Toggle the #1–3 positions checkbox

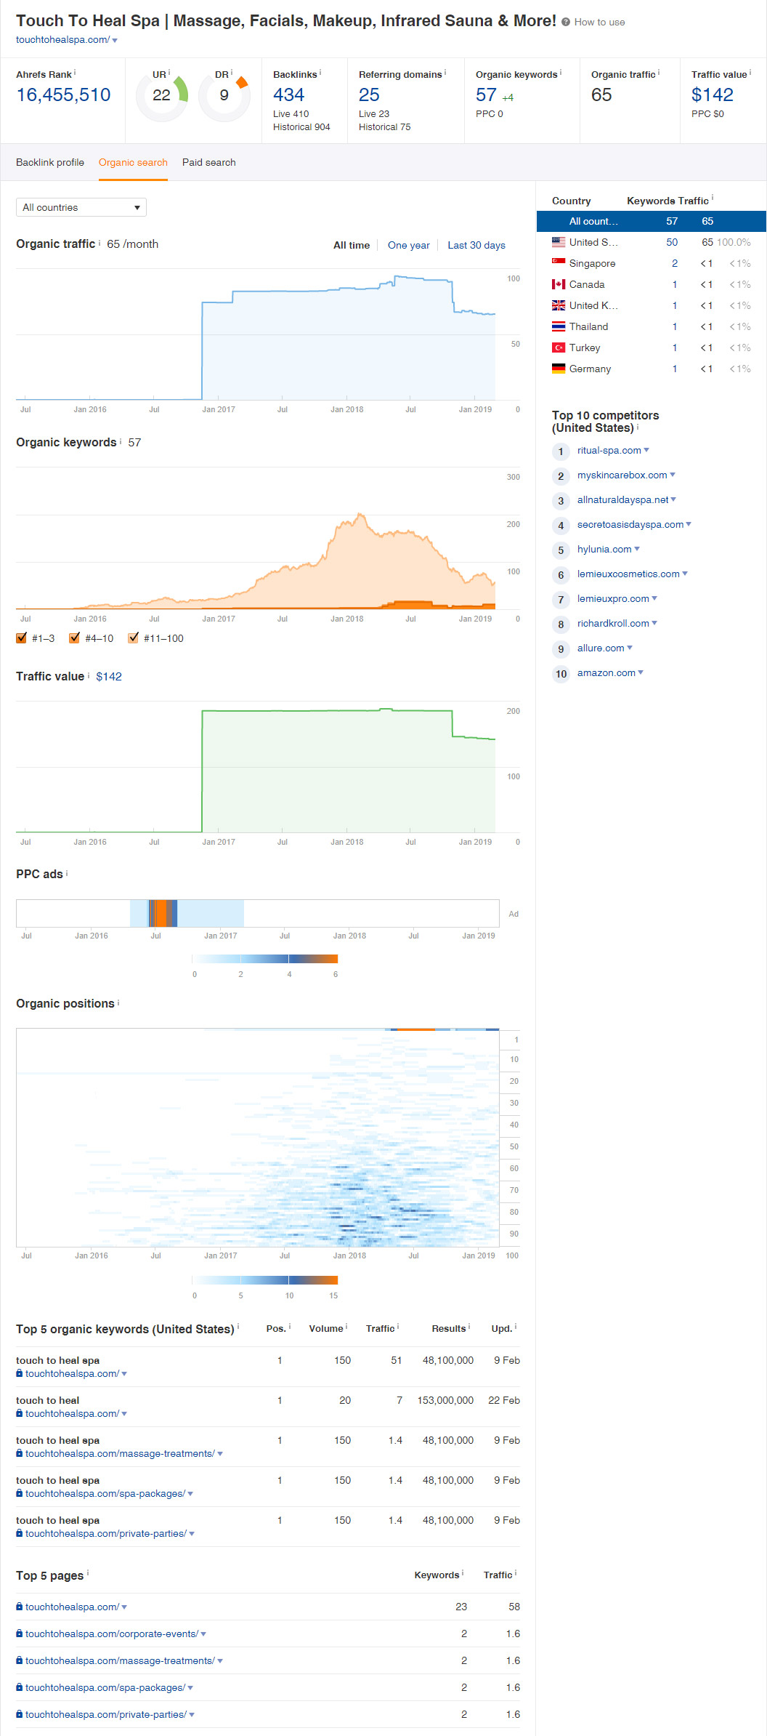point(22,638)
